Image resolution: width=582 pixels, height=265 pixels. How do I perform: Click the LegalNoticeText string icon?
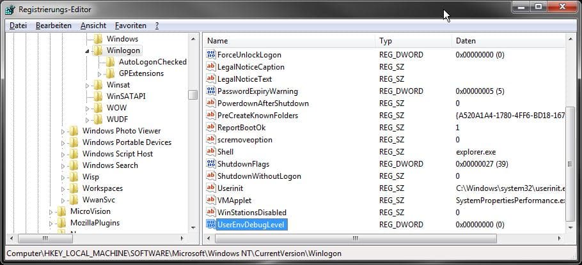211,79
